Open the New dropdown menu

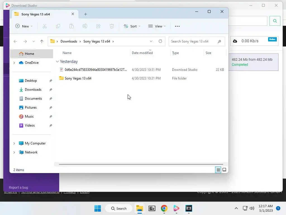(x=24, y=26)
